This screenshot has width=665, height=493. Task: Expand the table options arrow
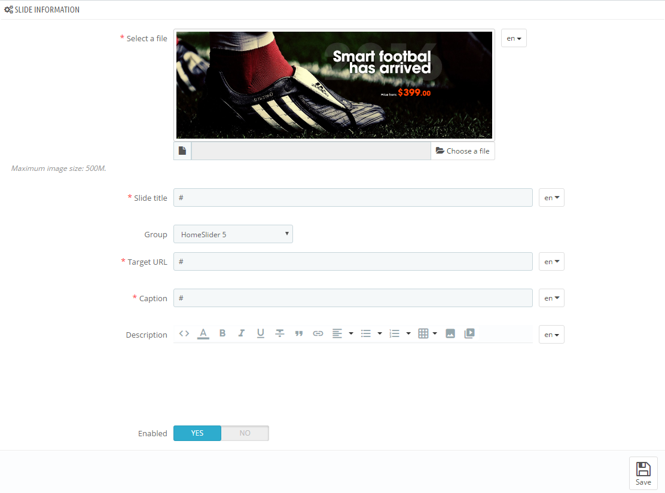(435, 333)
